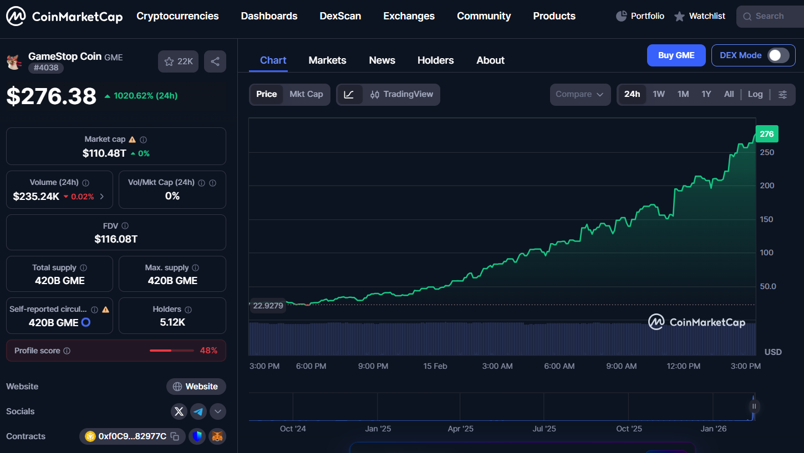The width and height of the screenshot is (804, 453).
Task: Open the Compare dropdown
Action: pyautogui.click(x=580, y=95)
